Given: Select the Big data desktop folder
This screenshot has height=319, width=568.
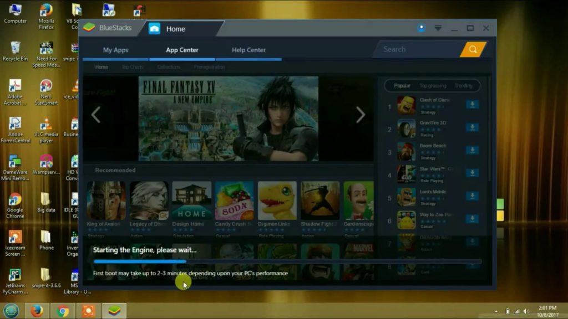Looking at the screenshot, I should click(46, 203).
